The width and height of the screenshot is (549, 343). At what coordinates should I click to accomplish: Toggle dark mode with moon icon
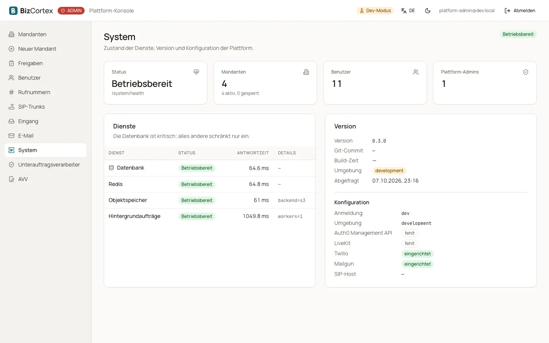[x=428, y=11]
